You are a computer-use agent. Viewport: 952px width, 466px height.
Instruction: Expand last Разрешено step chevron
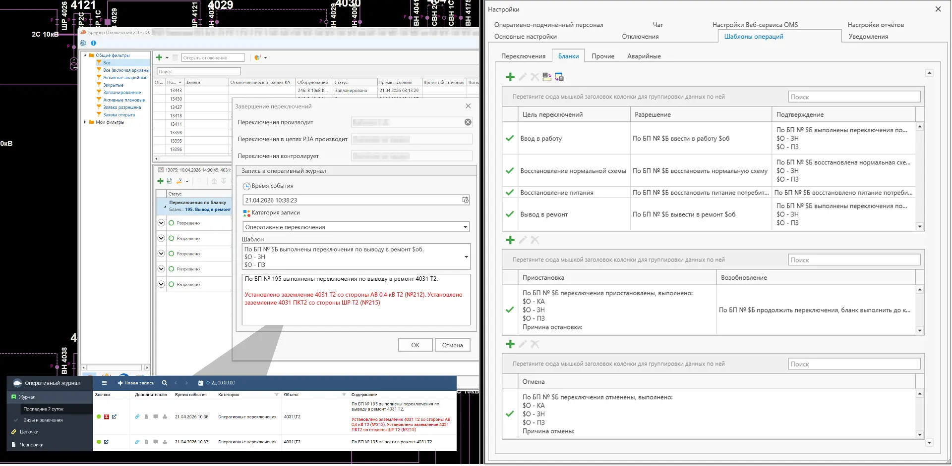[x=161, y=284]
